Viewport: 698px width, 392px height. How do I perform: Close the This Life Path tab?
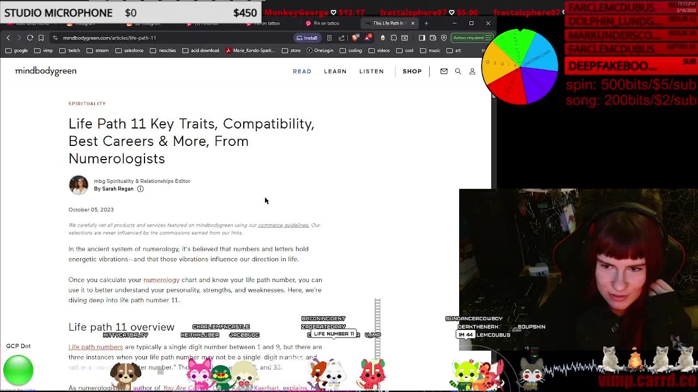tap(413, 23)
